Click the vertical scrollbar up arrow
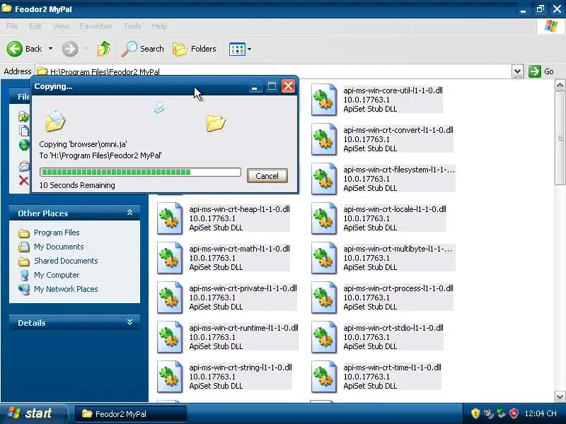 coord(560,86)
